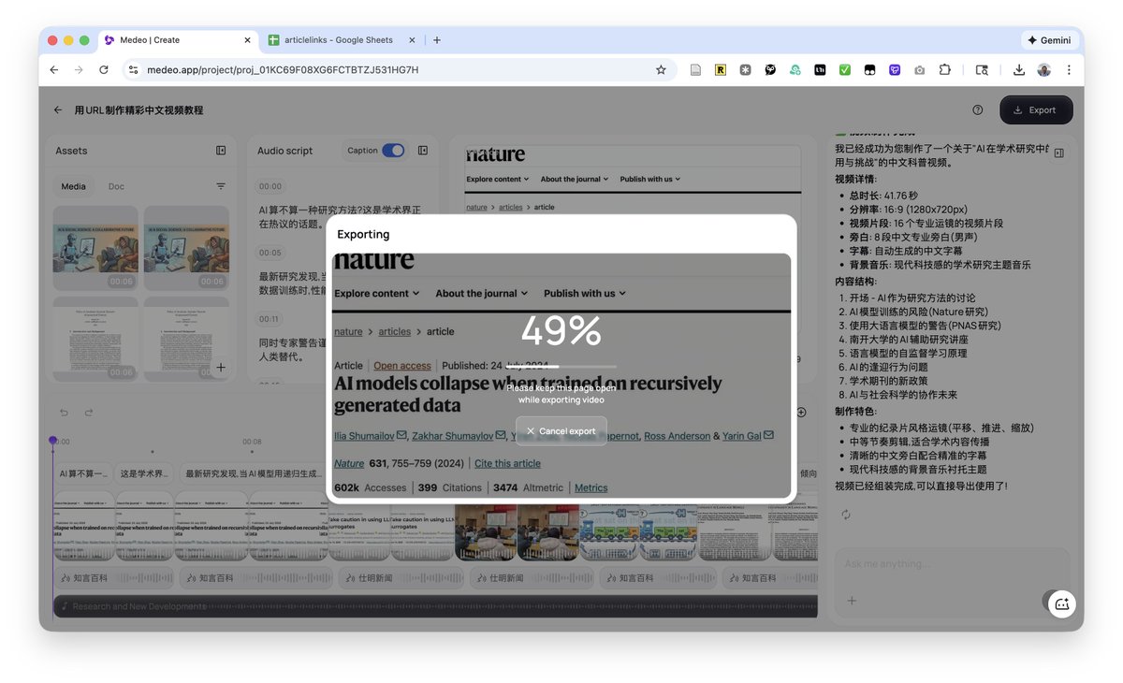Select caption clip starting 'AI 算不算一'
This screenshot has width=1123, height=683.
(84, 474)
